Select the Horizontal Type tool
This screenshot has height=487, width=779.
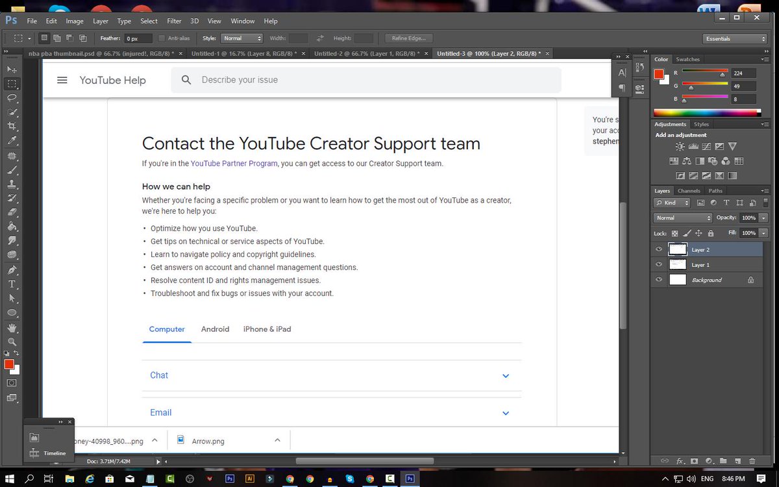pos(12,284)
